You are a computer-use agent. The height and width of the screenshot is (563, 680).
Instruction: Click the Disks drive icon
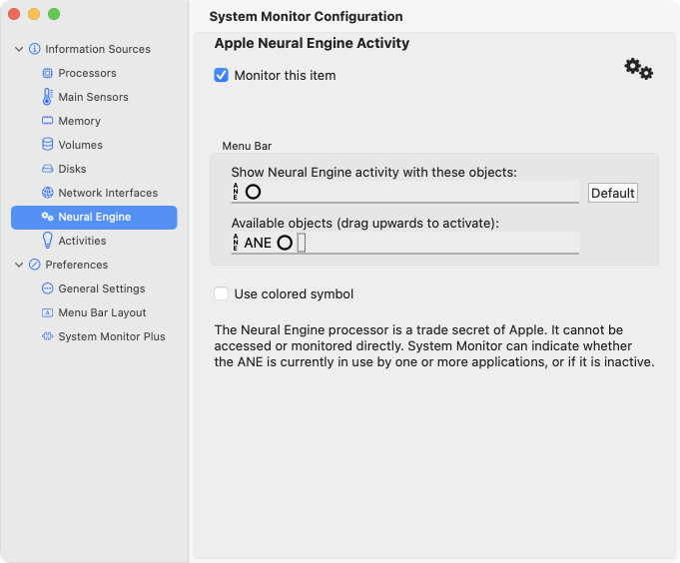pyautogui.click(x=47, y=169)
